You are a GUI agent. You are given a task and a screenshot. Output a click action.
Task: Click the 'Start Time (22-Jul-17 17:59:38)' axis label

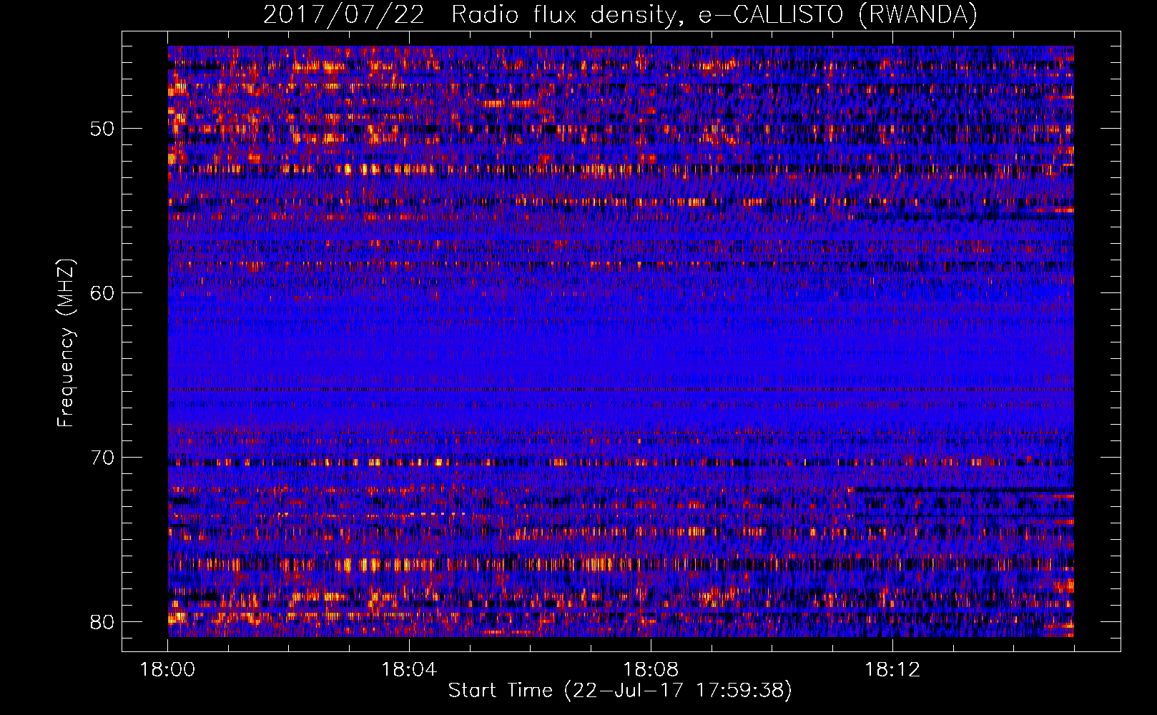click(x=620, y=691)
